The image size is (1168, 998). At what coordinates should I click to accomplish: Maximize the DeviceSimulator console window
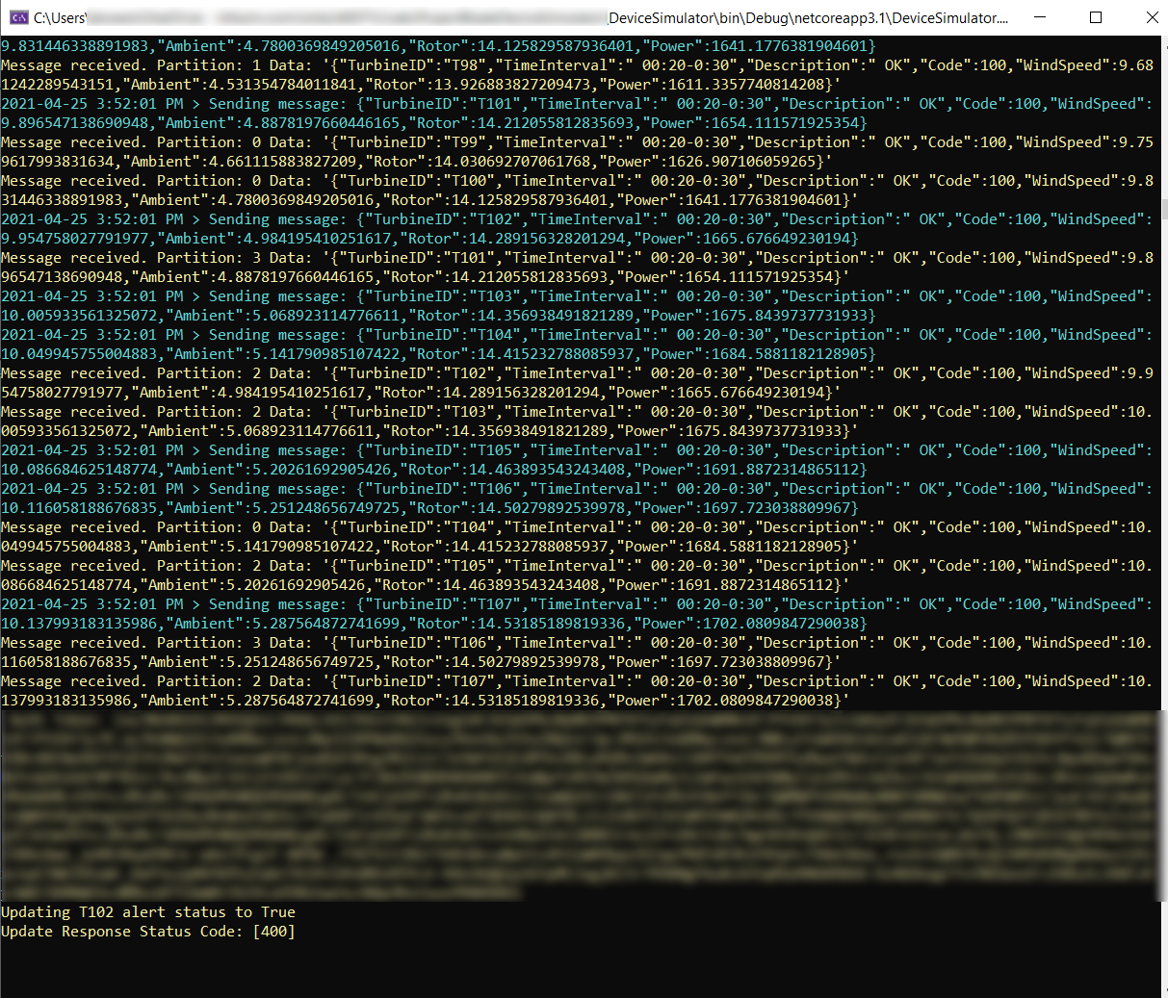(1096, 17)
